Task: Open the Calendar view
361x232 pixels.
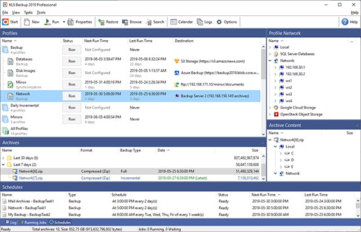Action: point(173,22)
